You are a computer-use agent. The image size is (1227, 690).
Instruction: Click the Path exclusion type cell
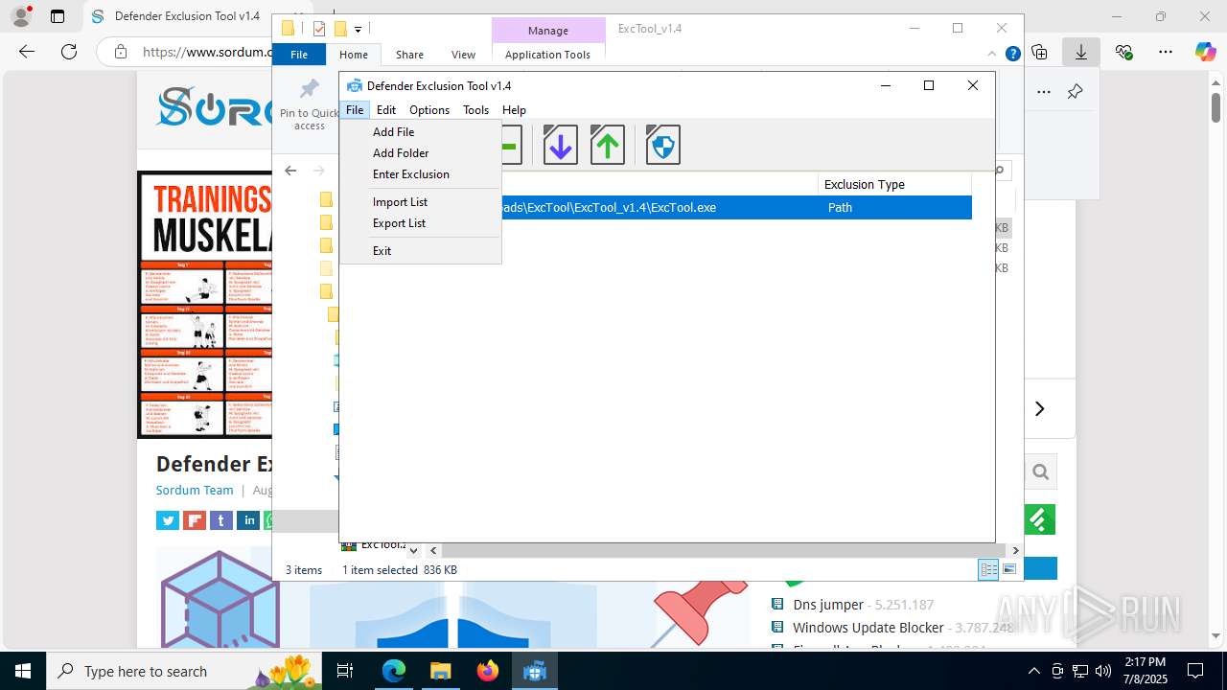coord(840,207)
